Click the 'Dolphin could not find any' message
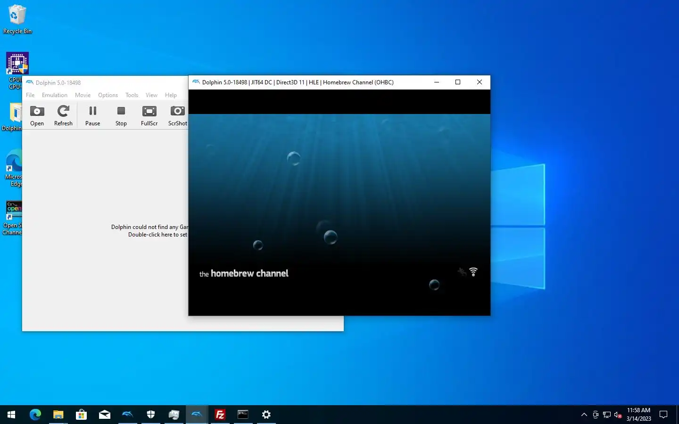 pos(149,227)
